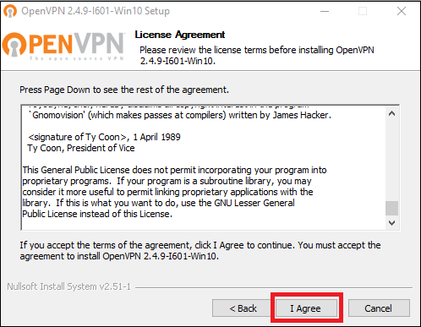
Task: Click the greyed-out maximize window button
Action: click(x=363, y=11)
